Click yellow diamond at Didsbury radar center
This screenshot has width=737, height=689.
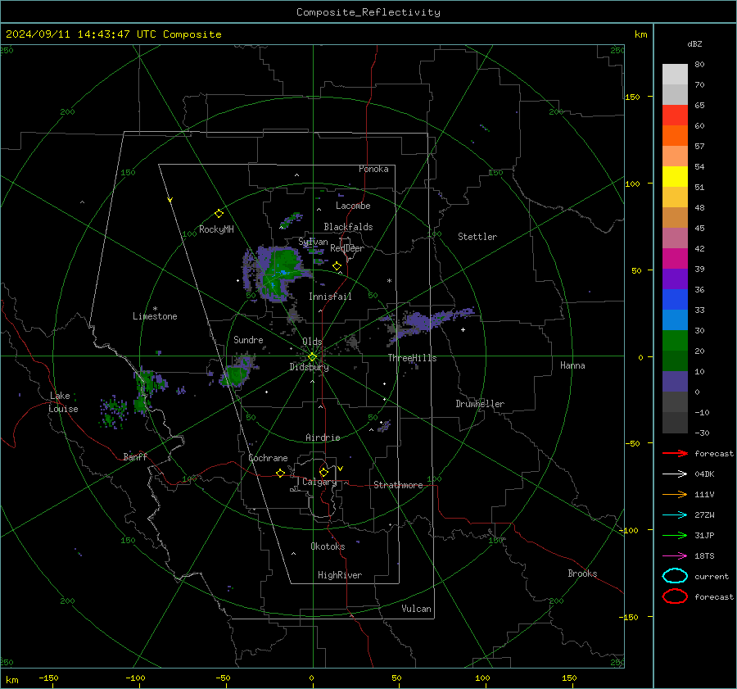point(313,357)
